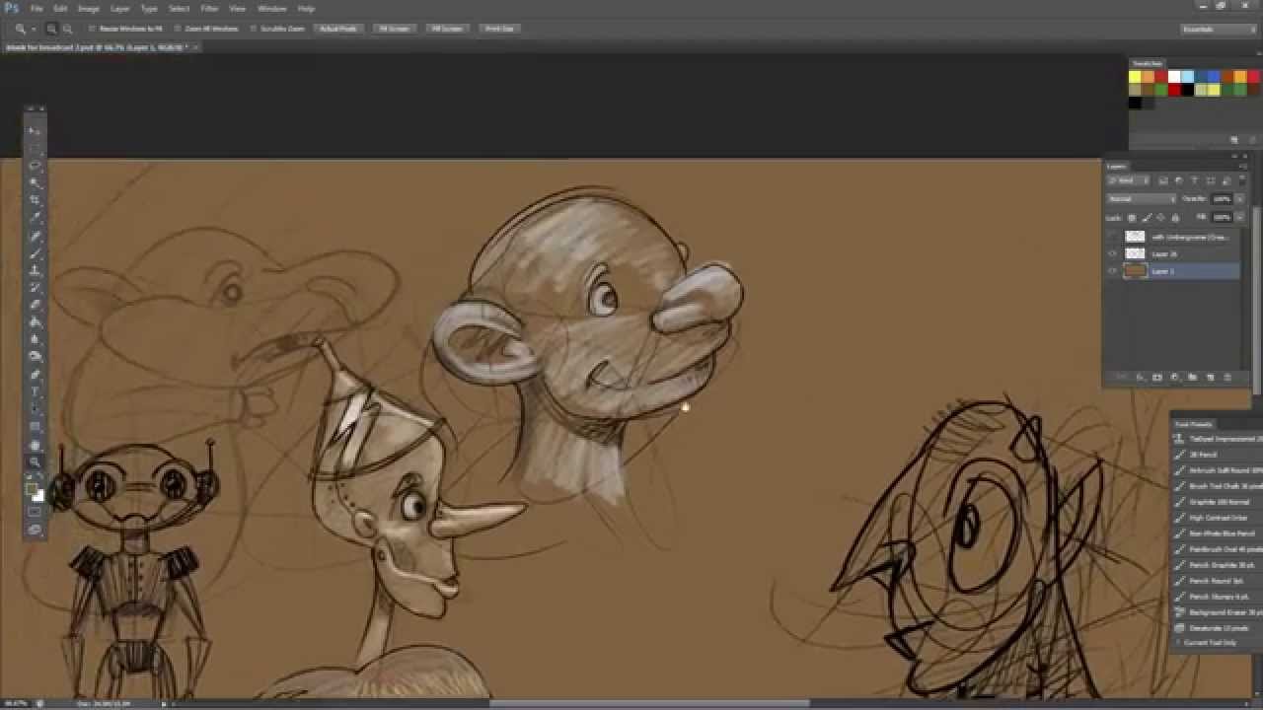Enable Zoom All Windows checkbox

(x=179, y=29)
